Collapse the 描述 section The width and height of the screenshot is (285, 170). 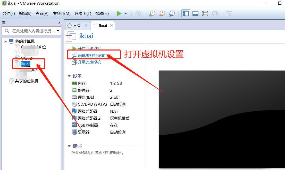(x=69, y=146)
